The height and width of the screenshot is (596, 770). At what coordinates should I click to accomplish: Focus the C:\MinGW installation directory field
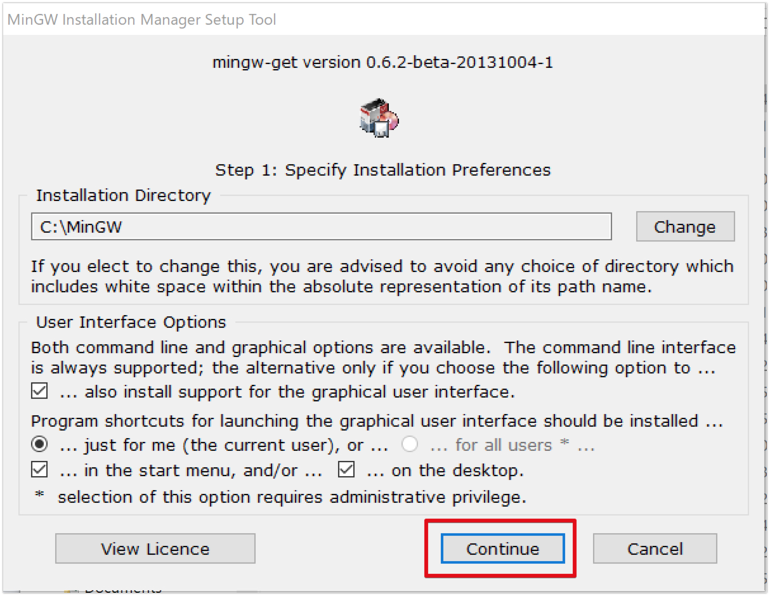(x=321, y=227)
